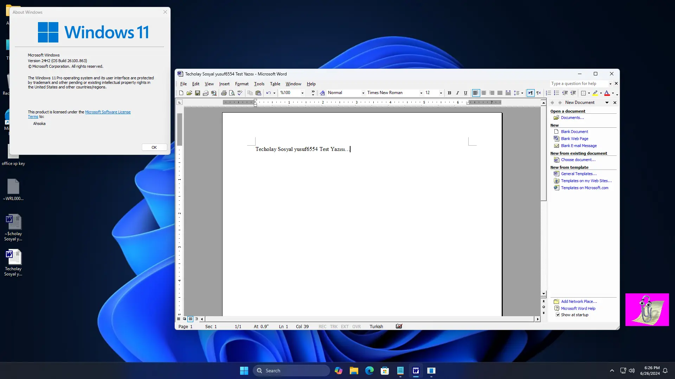The width and height of the screenshot is (675, 379).
Task: Save the document with the floppy icon
Action: pyautogui.click(x=197, y=93)
